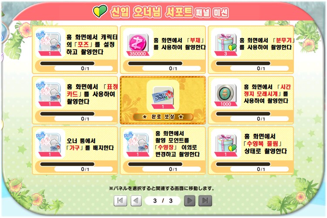Click the pink Zack coin 350000 reward icon

coord(138,43)
